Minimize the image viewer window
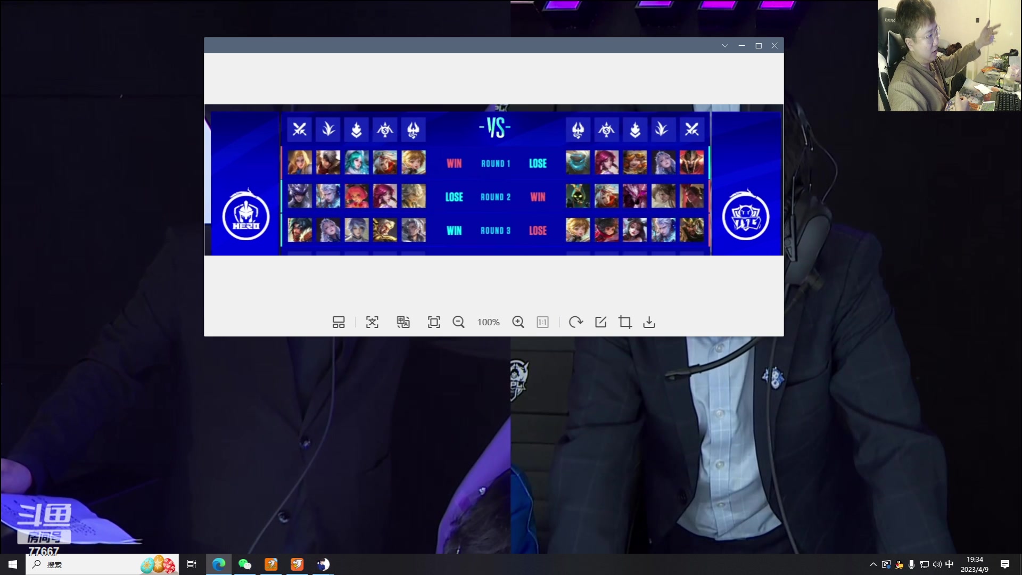1022x575 pixels. (741, 46)
